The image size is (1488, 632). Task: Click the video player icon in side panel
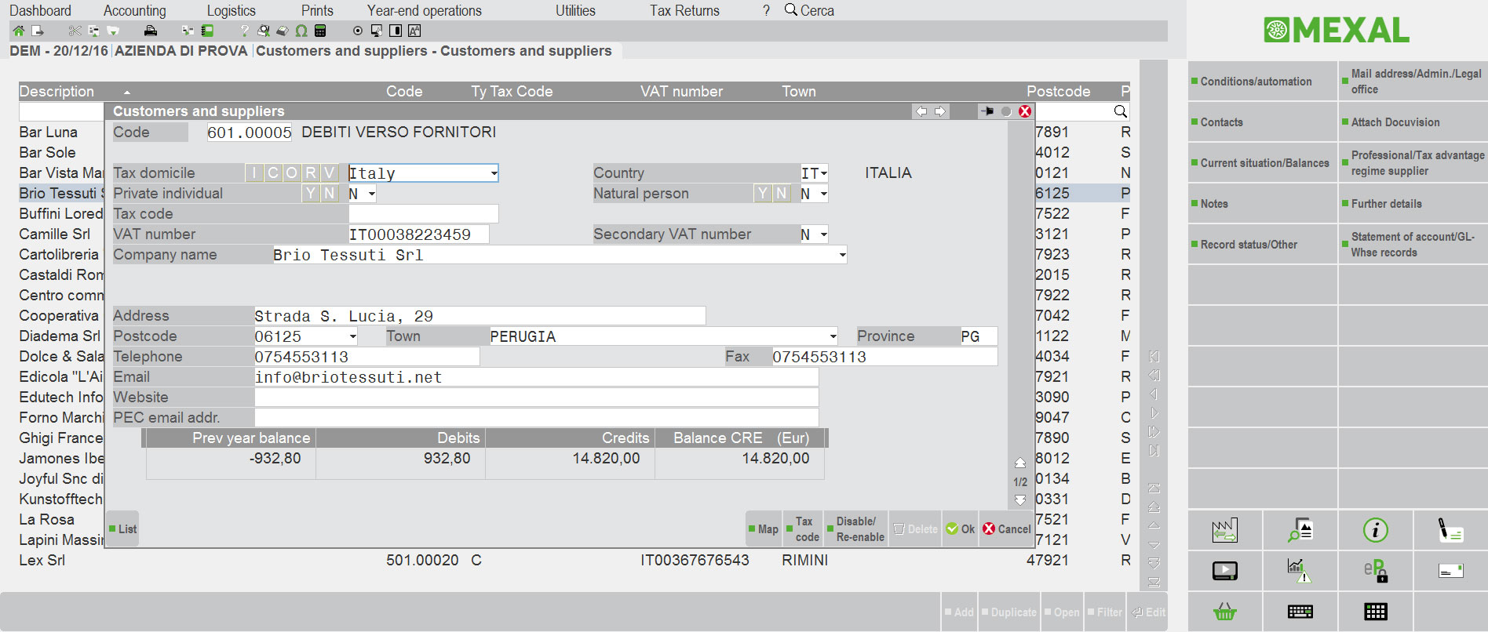(x=1224, y=571)
